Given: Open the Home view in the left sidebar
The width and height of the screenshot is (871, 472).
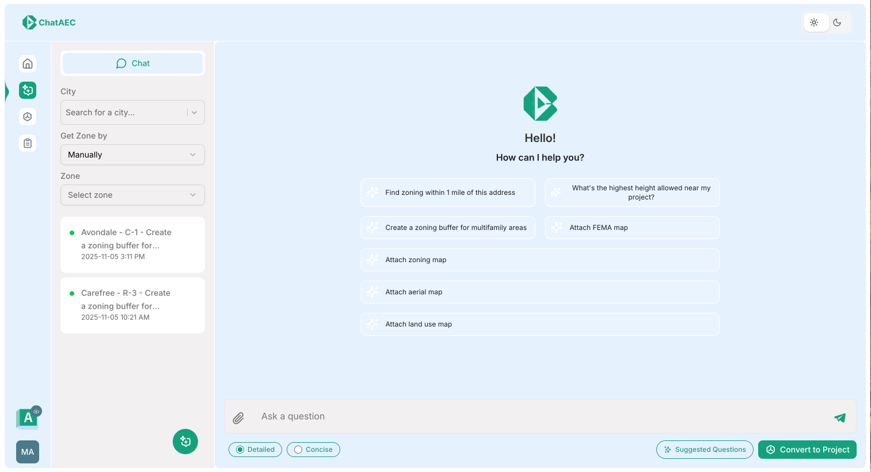Looking at the screenshot, I should 27,63.
